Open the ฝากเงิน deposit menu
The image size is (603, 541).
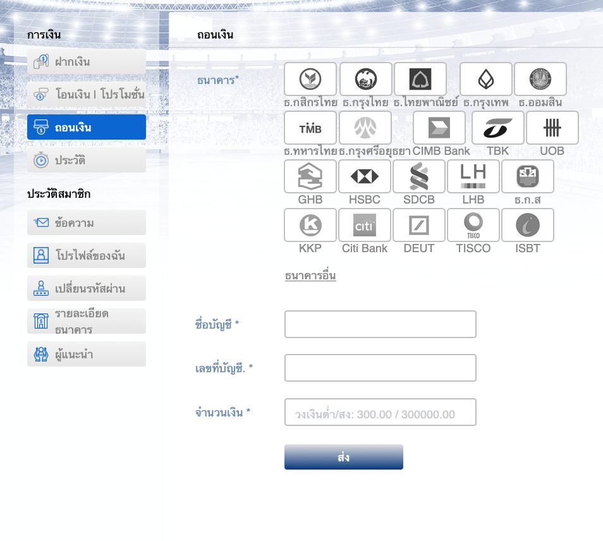[x=87, y=62]
